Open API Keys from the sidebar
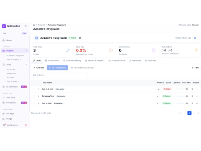The height and width of the screenshot is (151, 201). 10,114
